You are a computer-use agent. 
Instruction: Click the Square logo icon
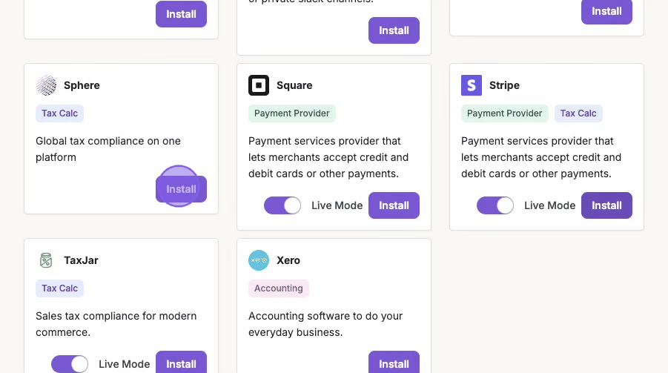pos(259,85)
